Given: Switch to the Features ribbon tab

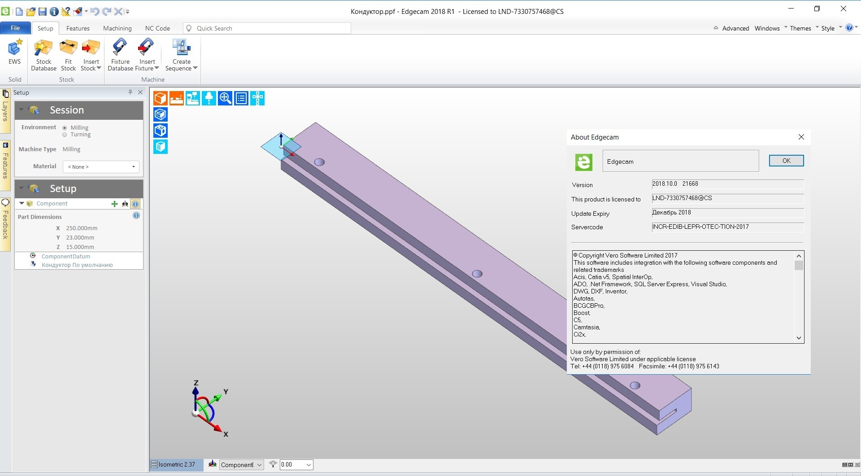Looking at the screenshot, I should click(78, 28).
